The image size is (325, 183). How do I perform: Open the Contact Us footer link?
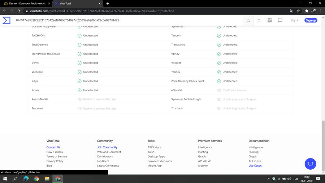tap(53, 147)
